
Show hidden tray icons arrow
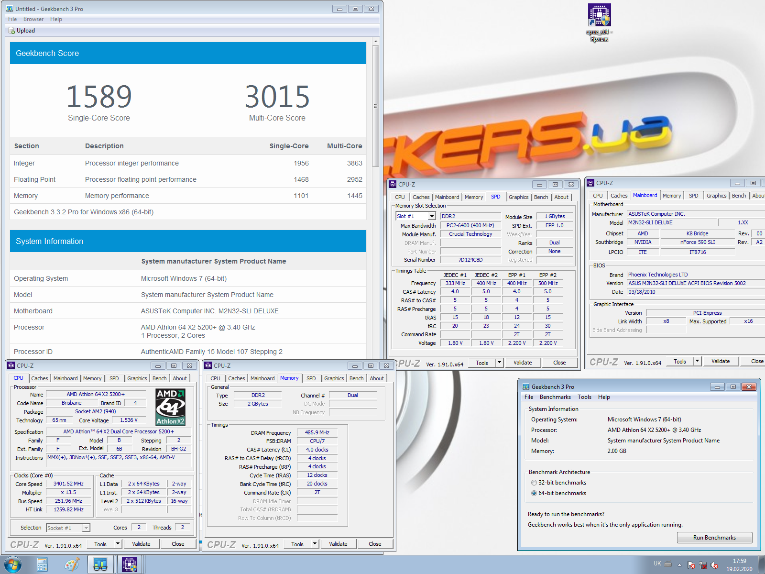coord(679,565)
